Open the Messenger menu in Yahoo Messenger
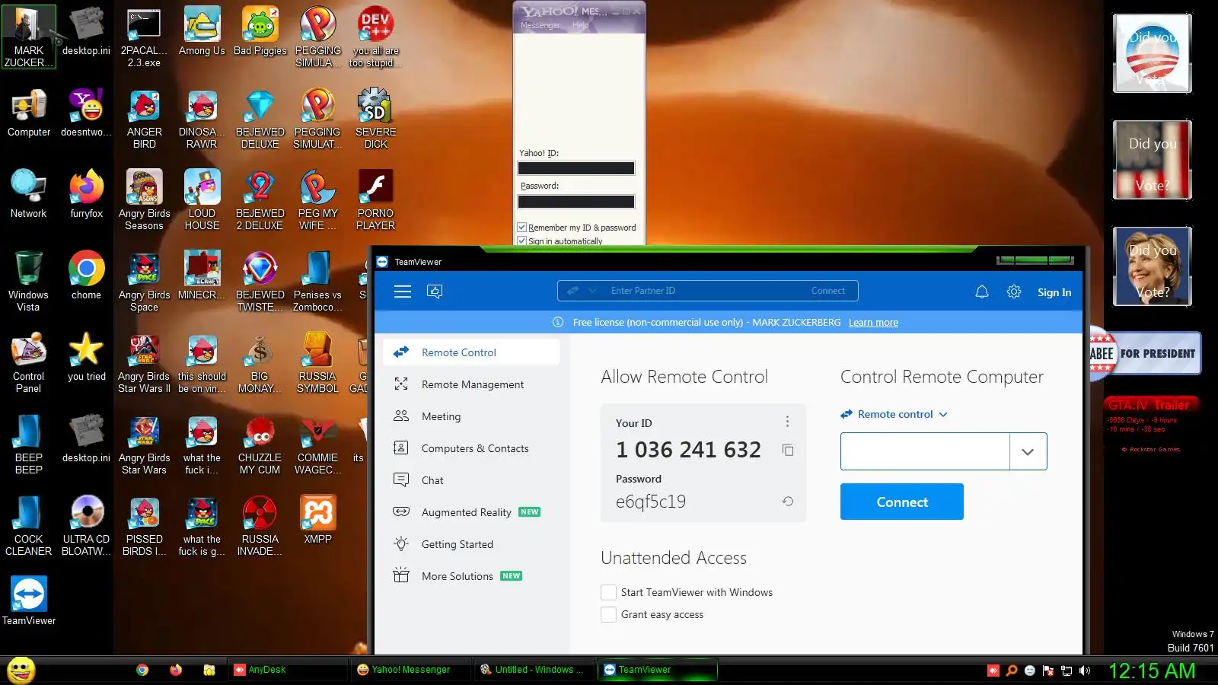 (540, 25)
